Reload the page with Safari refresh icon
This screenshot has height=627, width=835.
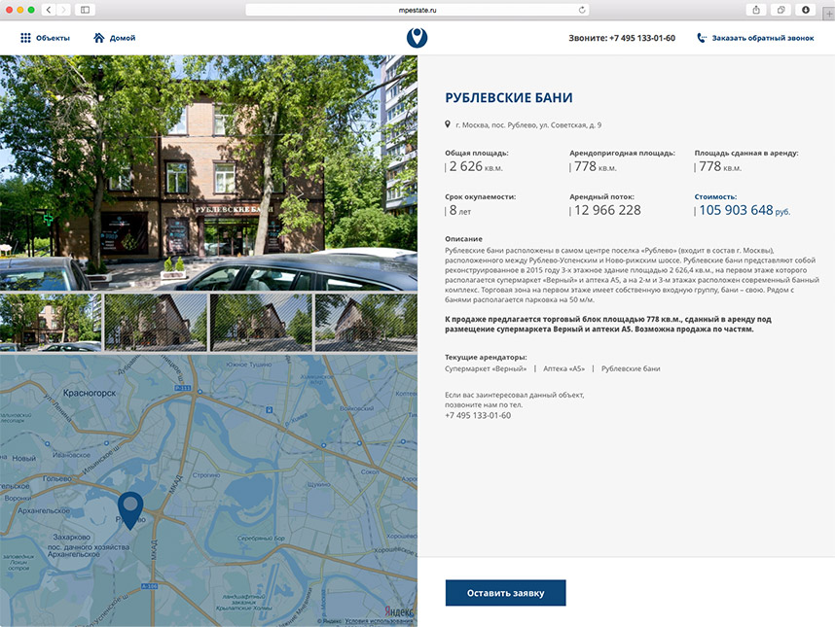point(582,10)
